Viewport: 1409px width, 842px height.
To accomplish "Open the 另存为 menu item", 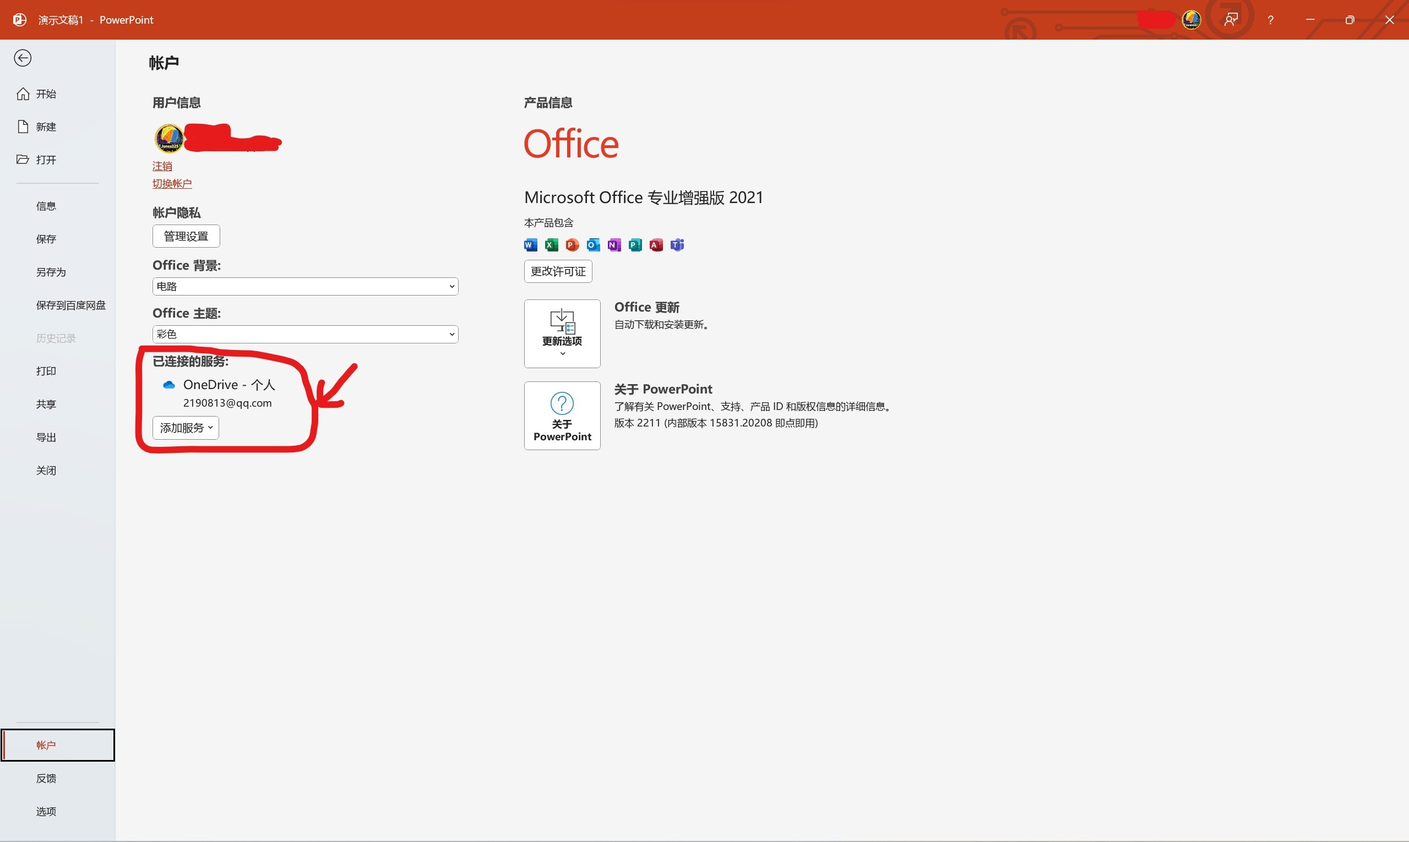I will pyautogui.click(x=51, y=272).
